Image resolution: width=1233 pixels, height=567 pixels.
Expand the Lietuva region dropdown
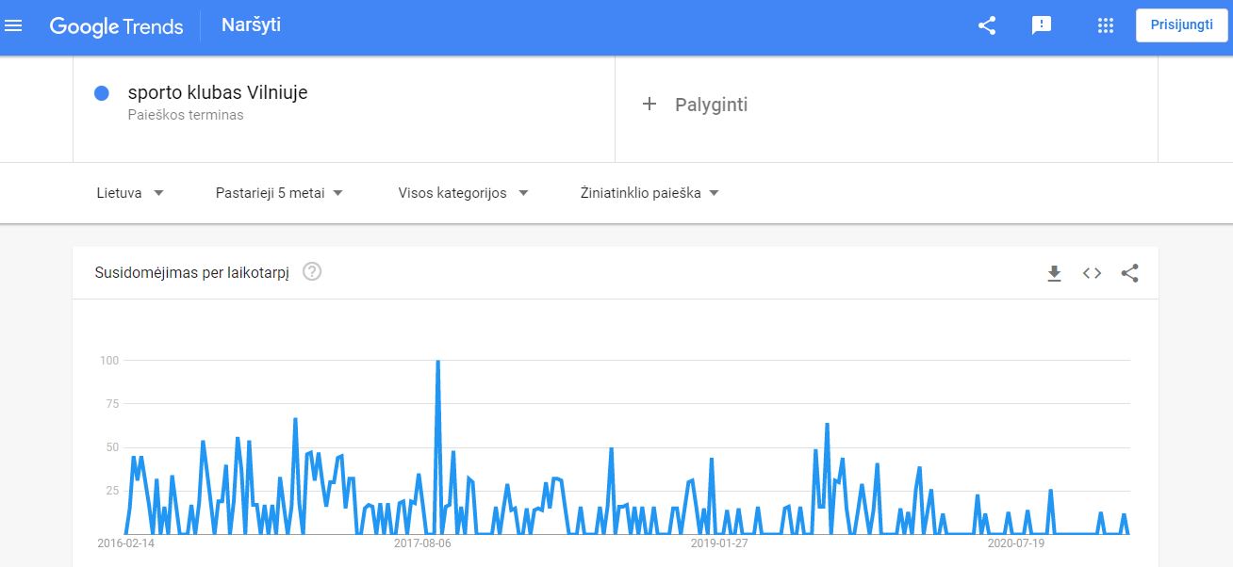[130, 193]
